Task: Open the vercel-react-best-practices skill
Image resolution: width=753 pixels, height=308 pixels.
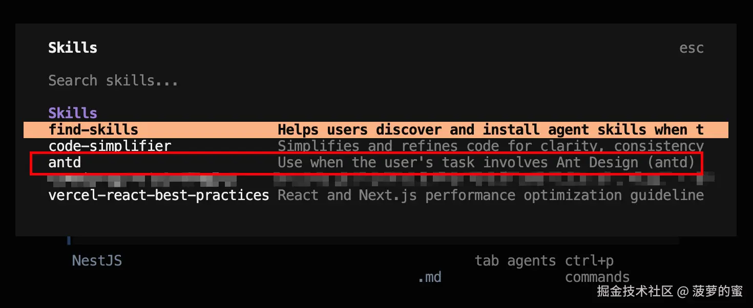Action: (158, 195)
